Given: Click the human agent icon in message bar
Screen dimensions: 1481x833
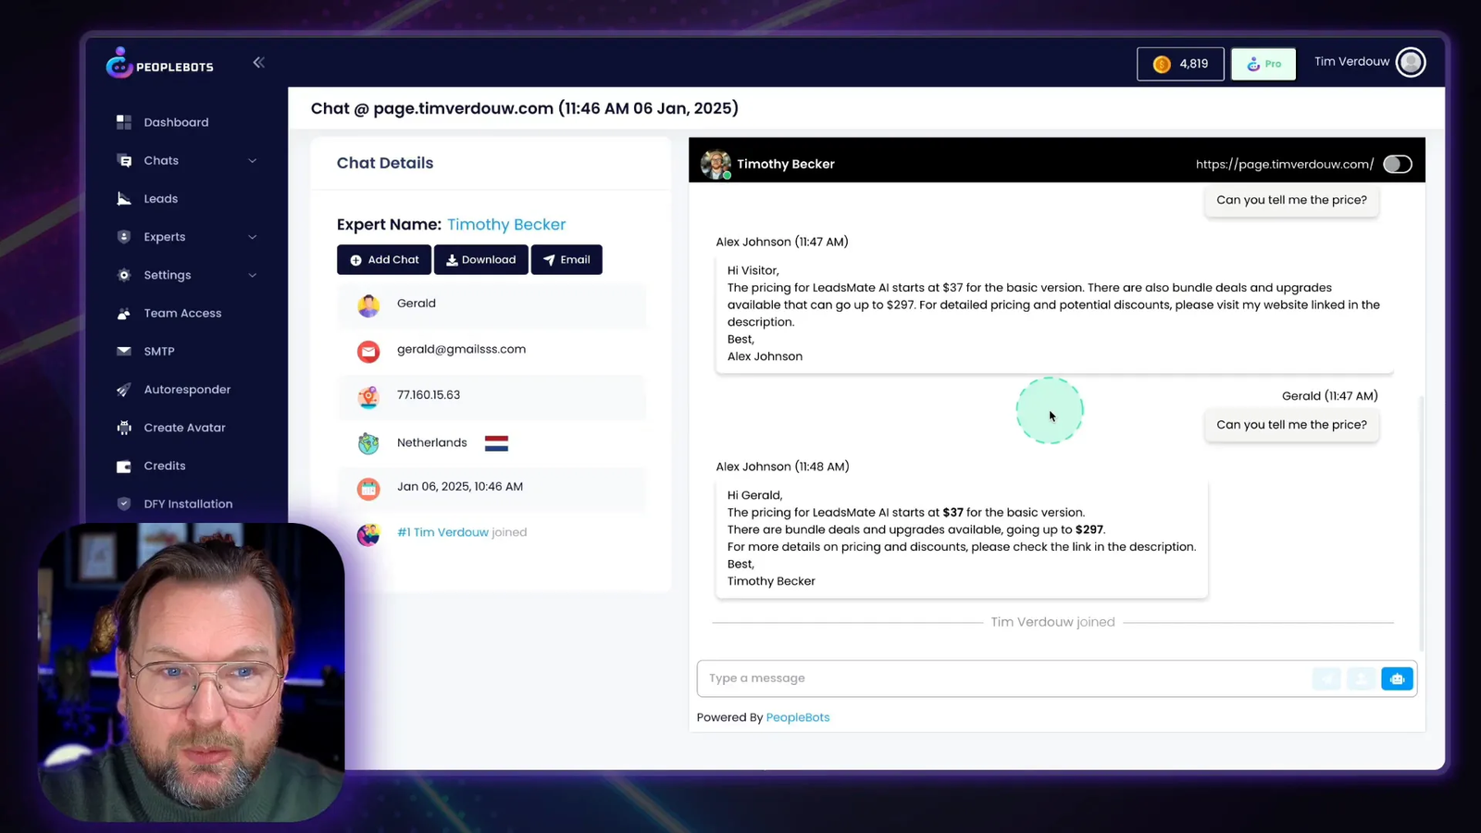Looking at the screenshot, I should (1361, 678).
